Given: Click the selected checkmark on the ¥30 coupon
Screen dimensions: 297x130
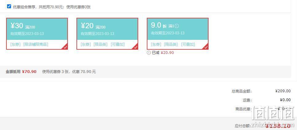Looking at the screenshot, I should click(65, 47).
